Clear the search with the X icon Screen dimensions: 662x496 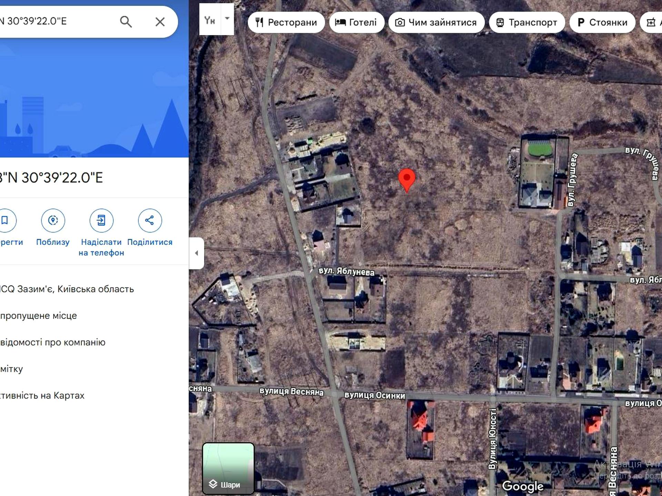click(x=160, y=22)
